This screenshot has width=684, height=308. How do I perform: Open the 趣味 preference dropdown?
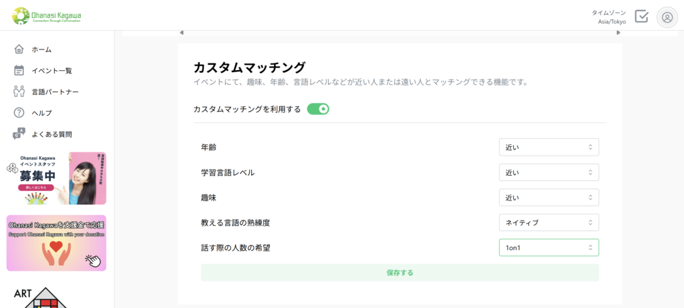click(x=548, y=198)
